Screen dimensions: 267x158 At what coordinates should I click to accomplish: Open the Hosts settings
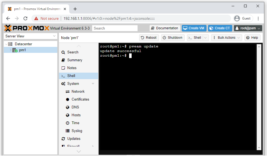(78, 115)
